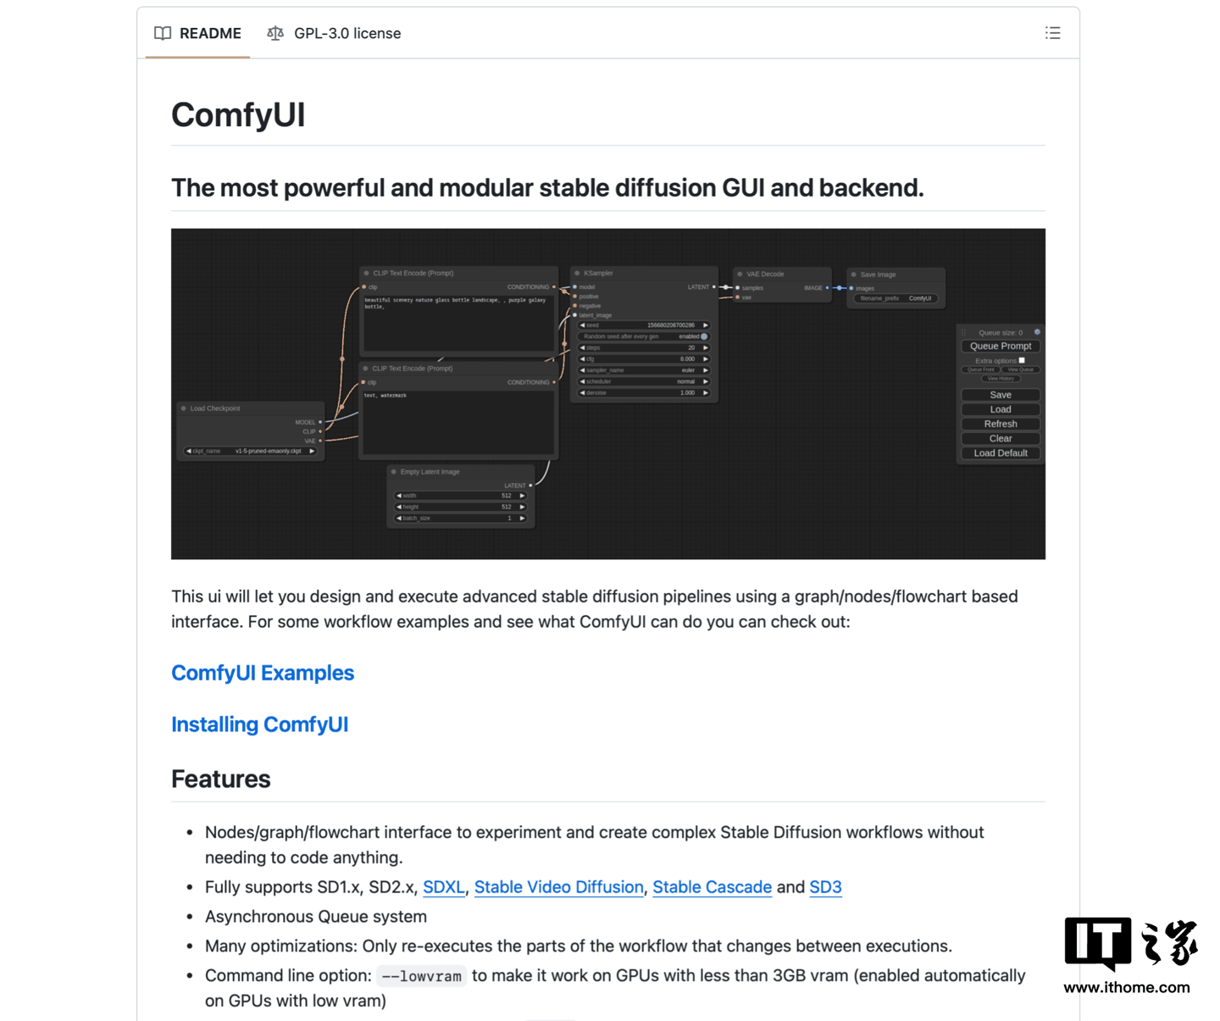This screenshot has width=1220, height=1021.
Task: Click the positive prompt text box
Action: click(x=458, y=322)
